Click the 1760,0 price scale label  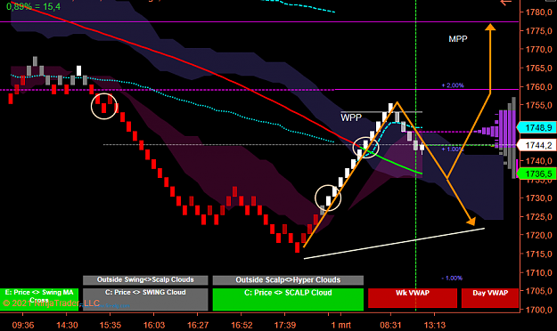(538, 86)
